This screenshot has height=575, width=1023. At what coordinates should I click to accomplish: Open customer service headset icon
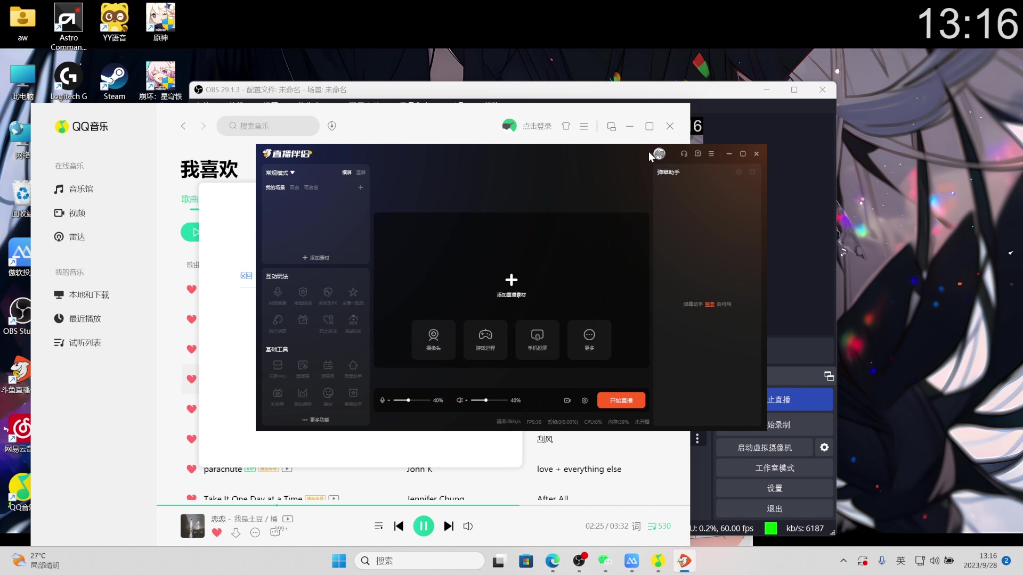point(684,154)
